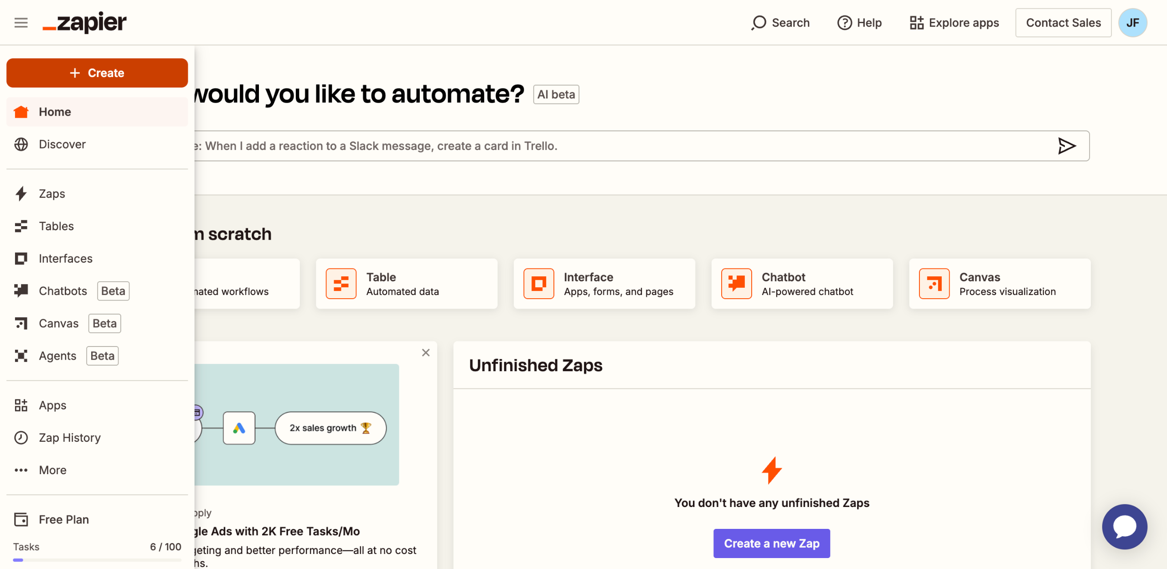Open the Canvas card icon
Viewport: 1167px width, 569px height.
point(934,284)
